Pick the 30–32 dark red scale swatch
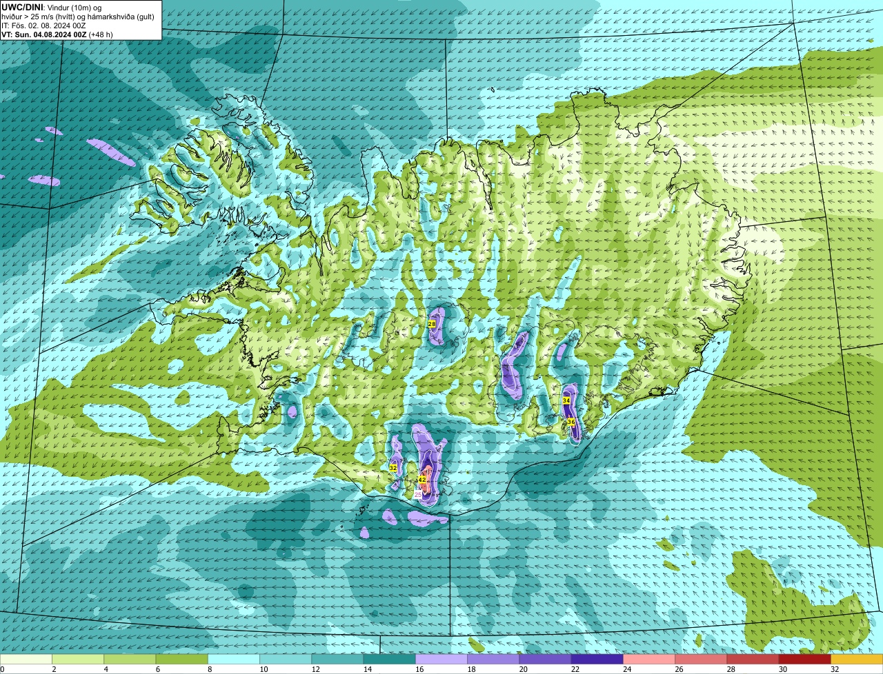883x674 pixels. 805,660
